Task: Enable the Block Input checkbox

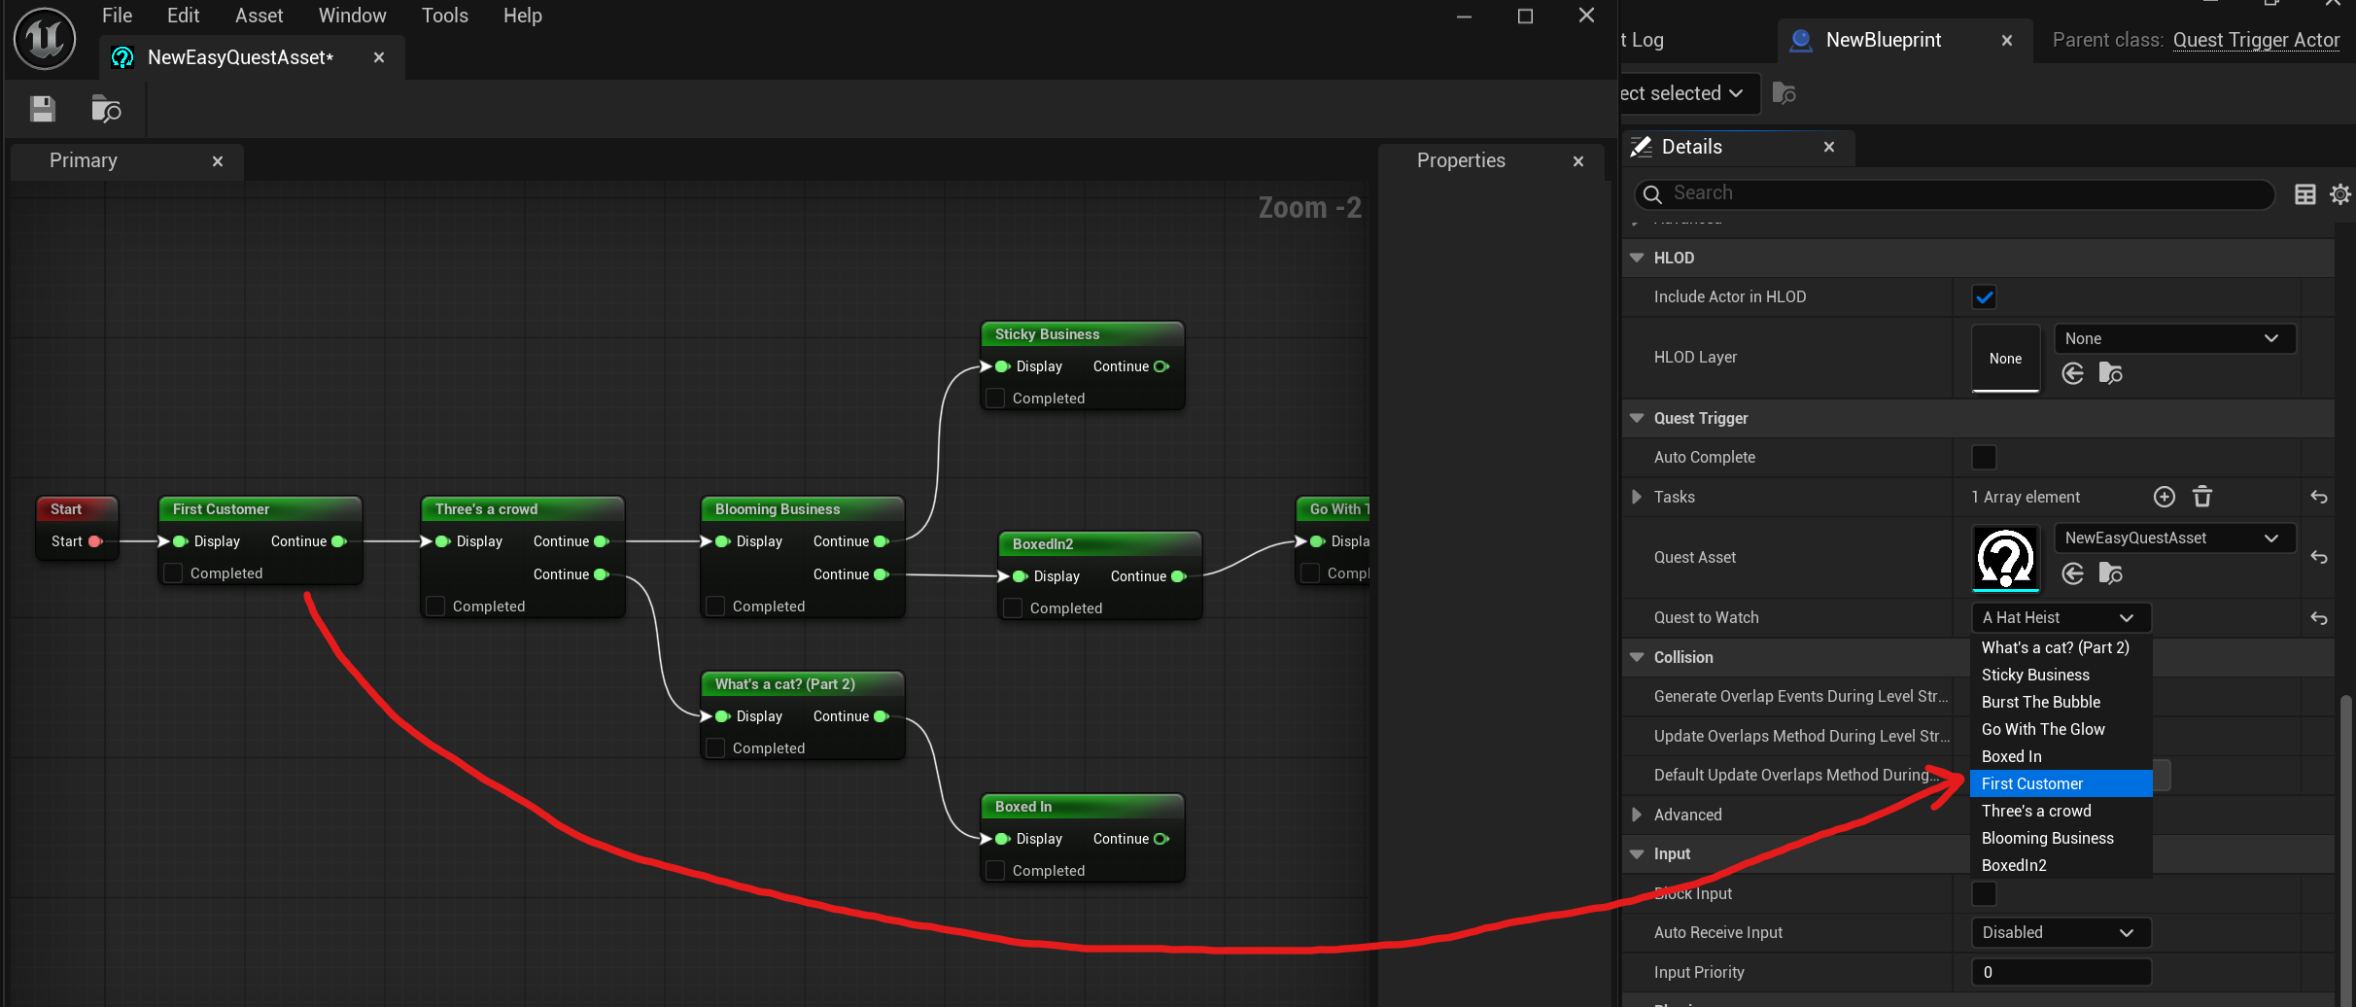Action: click(1984, 893)
